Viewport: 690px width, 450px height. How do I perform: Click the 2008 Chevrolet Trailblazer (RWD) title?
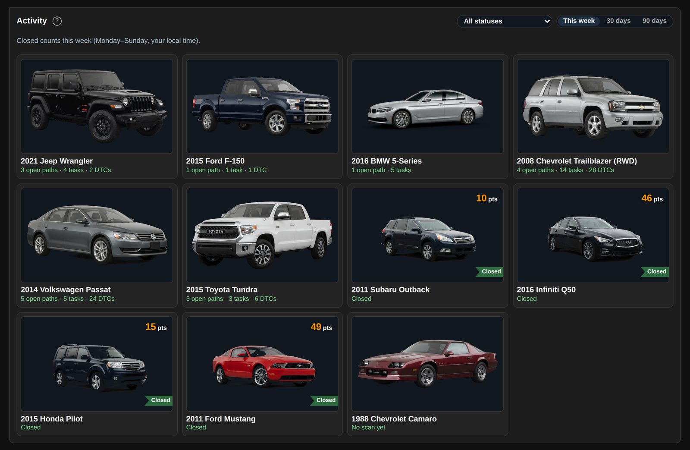[x=577, y=161]
